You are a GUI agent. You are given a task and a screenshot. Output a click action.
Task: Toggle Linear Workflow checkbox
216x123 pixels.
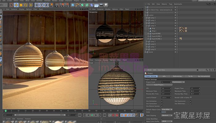(162, 119)
